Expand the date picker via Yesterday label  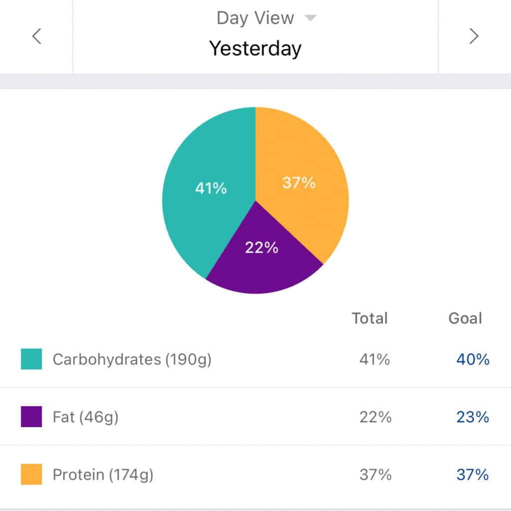click(255, 48)
